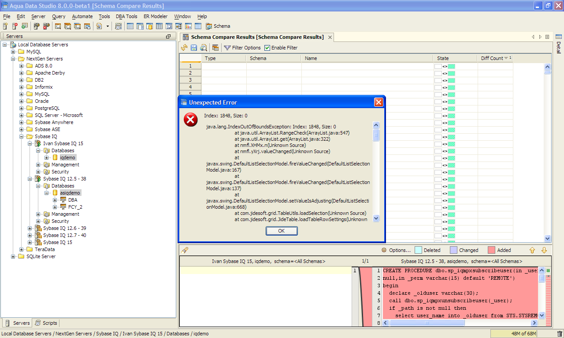
Task: Collapse the Local Database Servers node
Action: (5, 45)
